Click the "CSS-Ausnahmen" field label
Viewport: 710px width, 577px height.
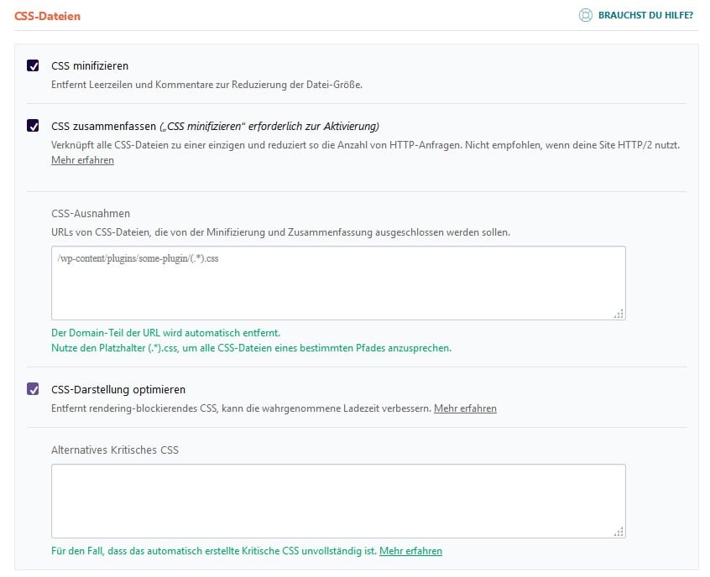pos(91,213)
